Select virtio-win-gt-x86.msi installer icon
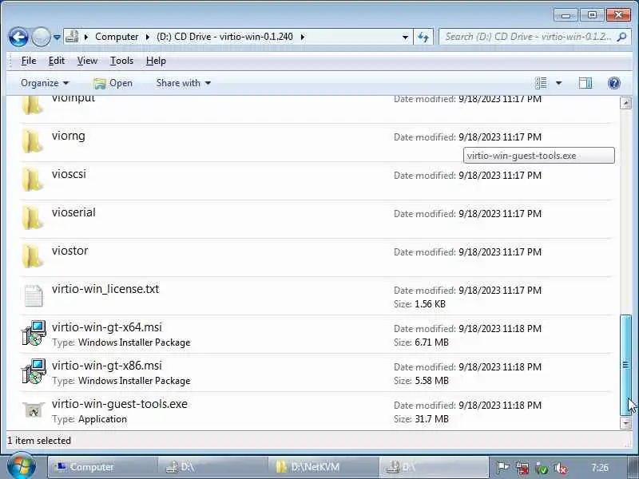Image resolution: width=639 pixels, height=479 pixels. pos(34,371)
